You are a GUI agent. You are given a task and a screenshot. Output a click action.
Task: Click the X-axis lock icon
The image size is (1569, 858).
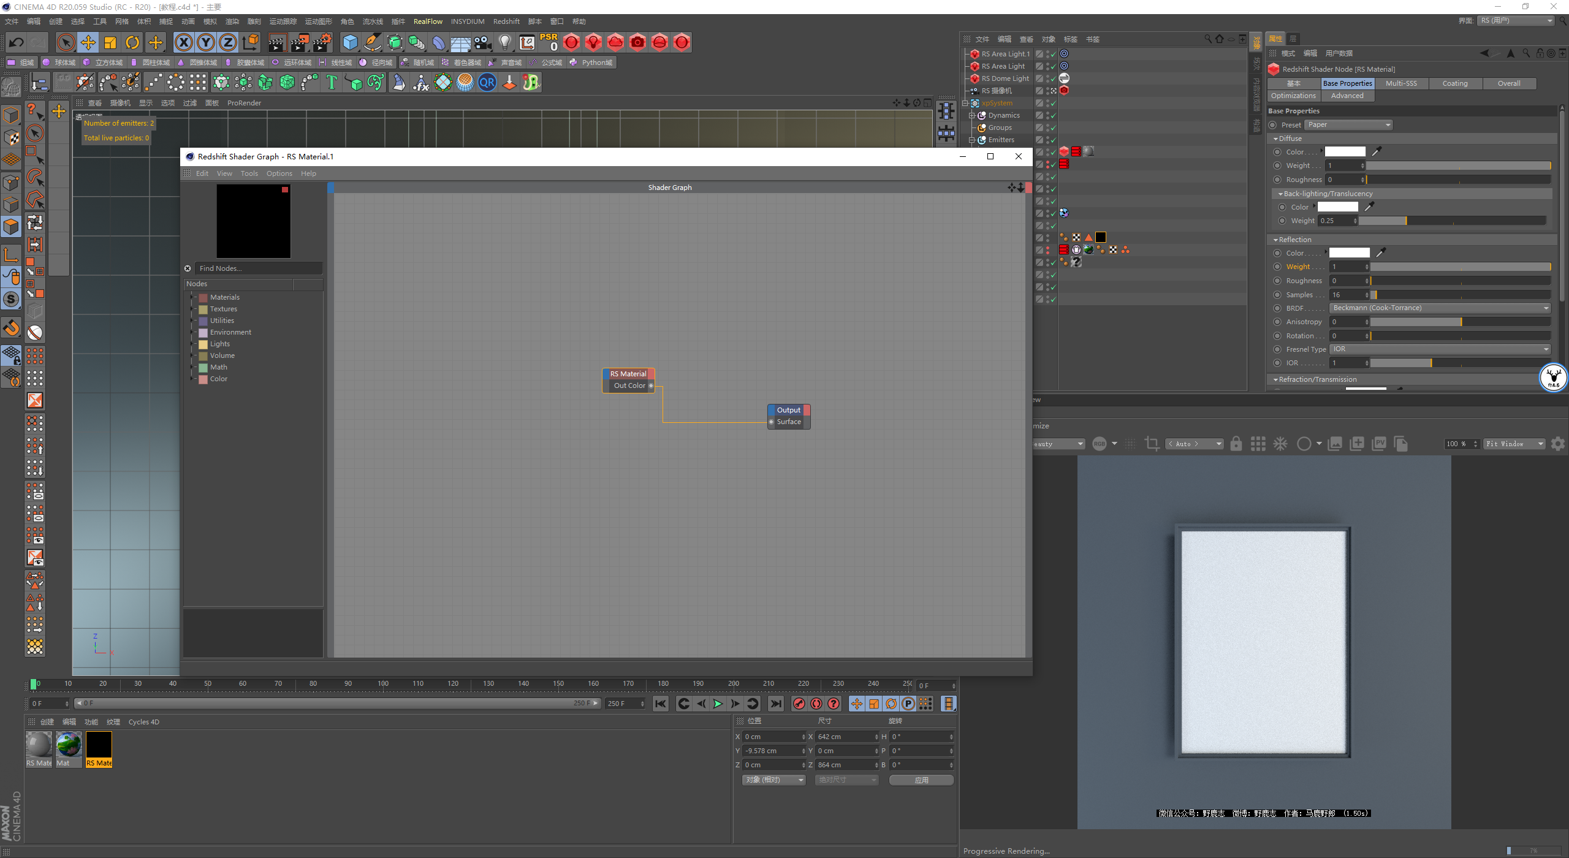[183, 42]
